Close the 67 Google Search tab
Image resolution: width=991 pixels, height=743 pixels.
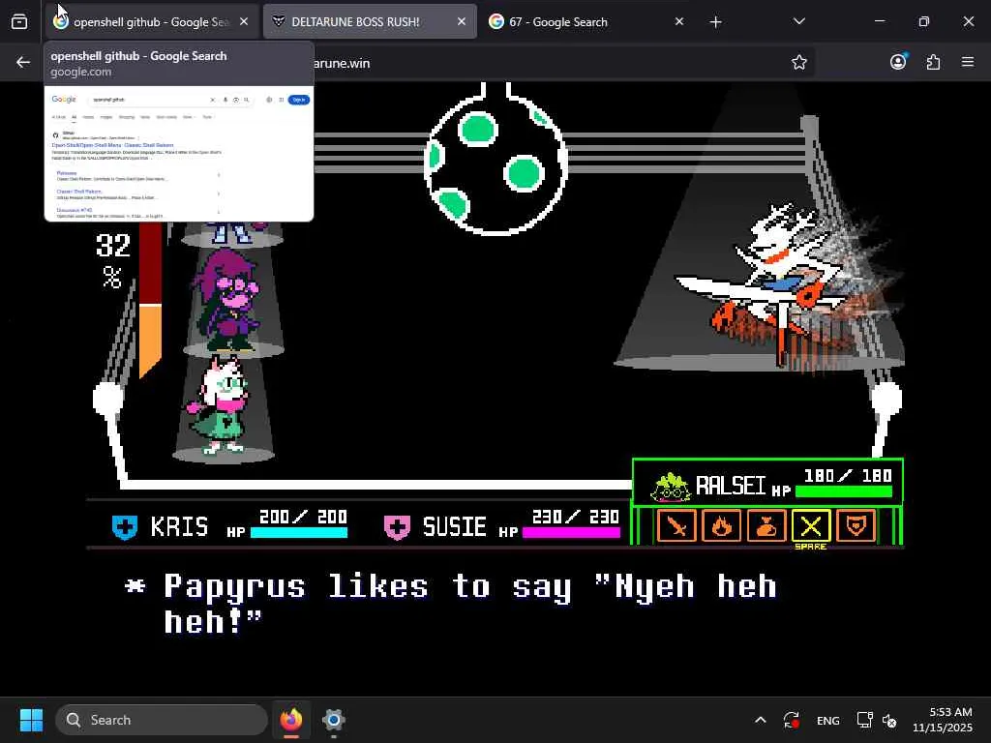click(678, 21)
